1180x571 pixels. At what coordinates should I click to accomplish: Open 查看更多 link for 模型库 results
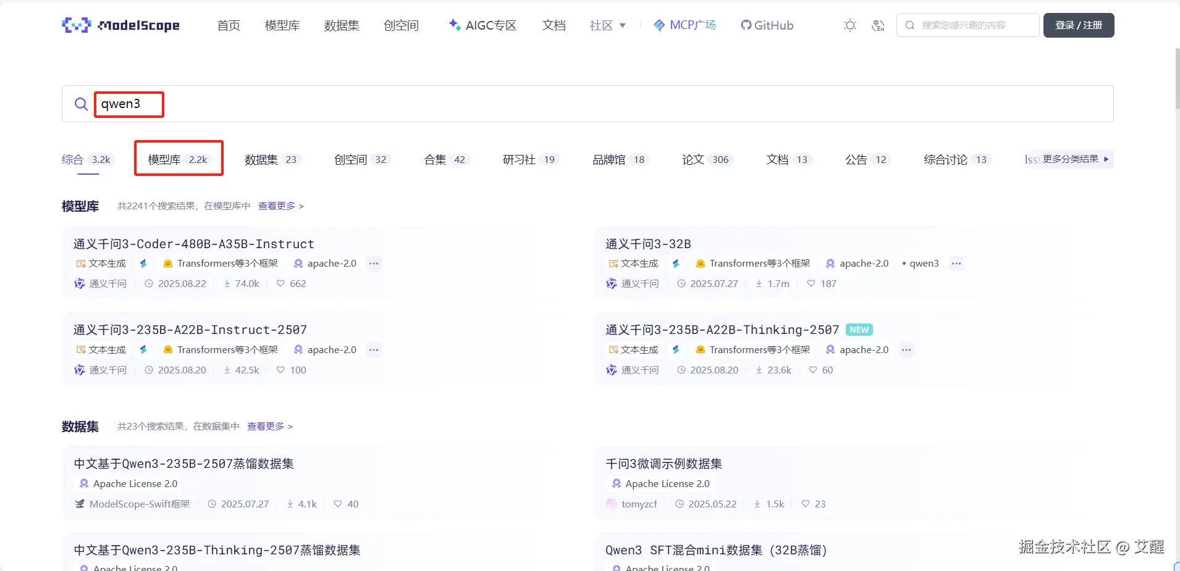tap(276, 206)
